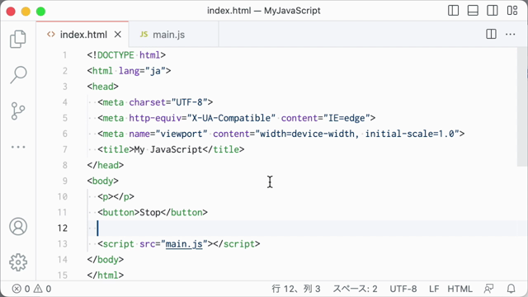The image size is (528, 297).
Task: Open editor More Actions ellipsis menu
Action: pyautogui.click(x=510, y=34)
